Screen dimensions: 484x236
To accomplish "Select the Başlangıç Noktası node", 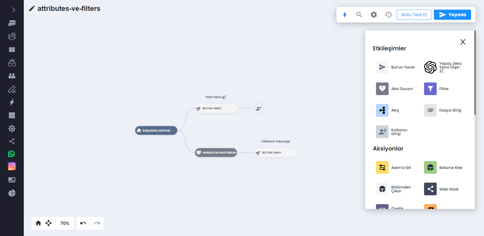I will point(156,131).
